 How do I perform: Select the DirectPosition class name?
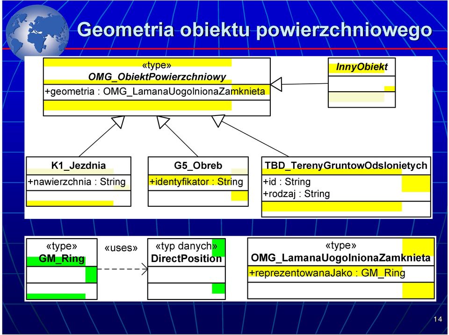186,258
